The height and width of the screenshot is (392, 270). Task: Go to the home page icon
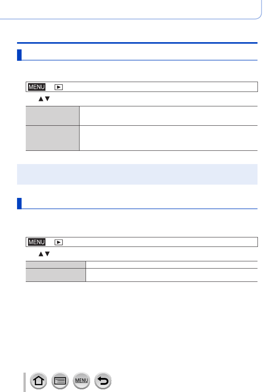[x=38, y=381]
